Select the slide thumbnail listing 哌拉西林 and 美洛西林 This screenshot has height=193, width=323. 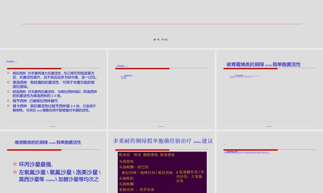(x=53, y=89)
